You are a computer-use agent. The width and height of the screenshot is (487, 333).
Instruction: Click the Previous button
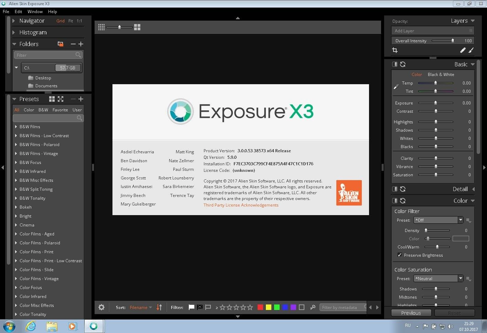click(411, 313)
